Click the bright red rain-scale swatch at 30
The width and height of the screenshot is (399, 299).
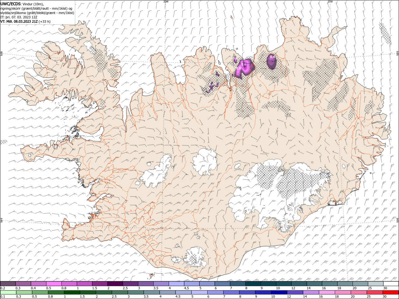tap(391, 292)
